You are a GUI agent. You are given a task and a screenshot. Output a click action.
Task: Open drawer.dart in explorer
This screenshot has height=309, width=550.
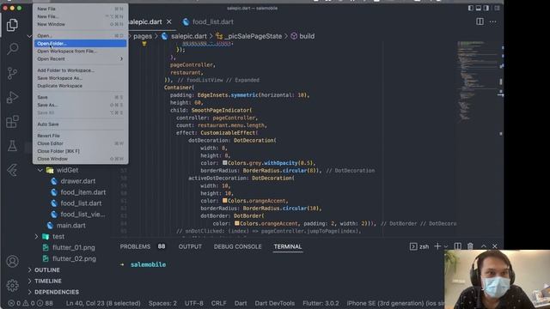click(78, 181)
